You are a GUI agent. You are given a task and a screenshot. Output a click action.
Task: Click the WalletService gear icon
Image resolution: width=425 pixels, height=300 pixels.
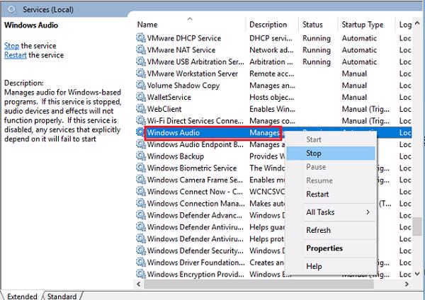(141, 97)
